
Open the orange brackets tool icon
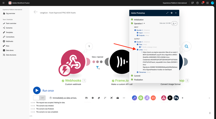[x=153, y=98]
